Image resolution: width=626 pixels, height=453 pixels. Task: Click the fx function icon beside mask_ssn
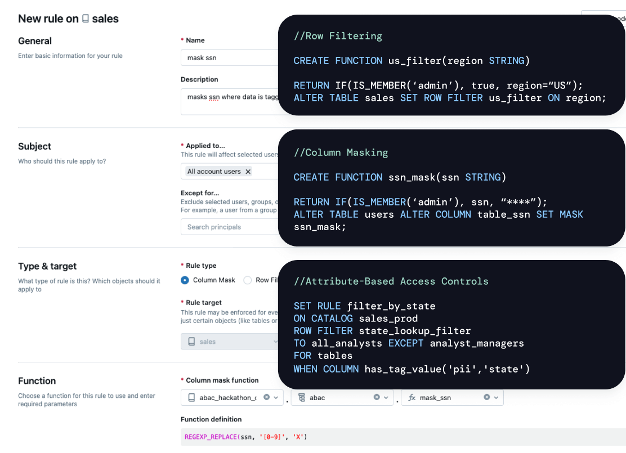tap(412, 397)
